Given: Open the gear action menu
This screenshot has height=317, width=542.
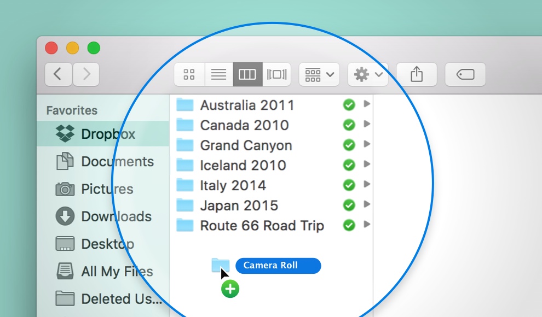Looking at the screenshot, I should (x=368, y=75).
